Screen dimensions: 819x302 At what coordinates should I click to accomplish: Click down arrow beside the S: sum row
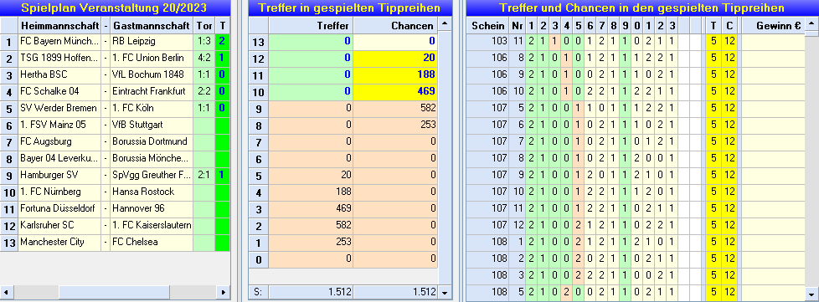(445, 292)
